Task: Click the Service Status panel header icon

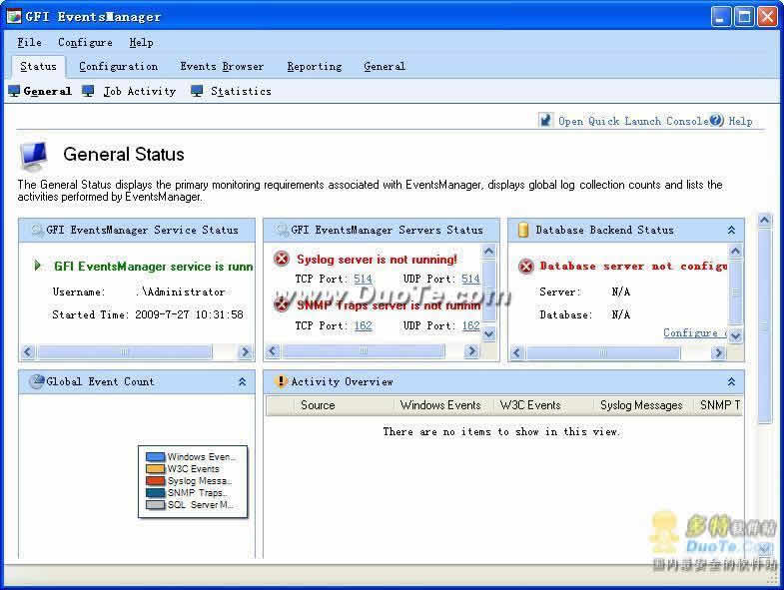Action: click(38, 230)
